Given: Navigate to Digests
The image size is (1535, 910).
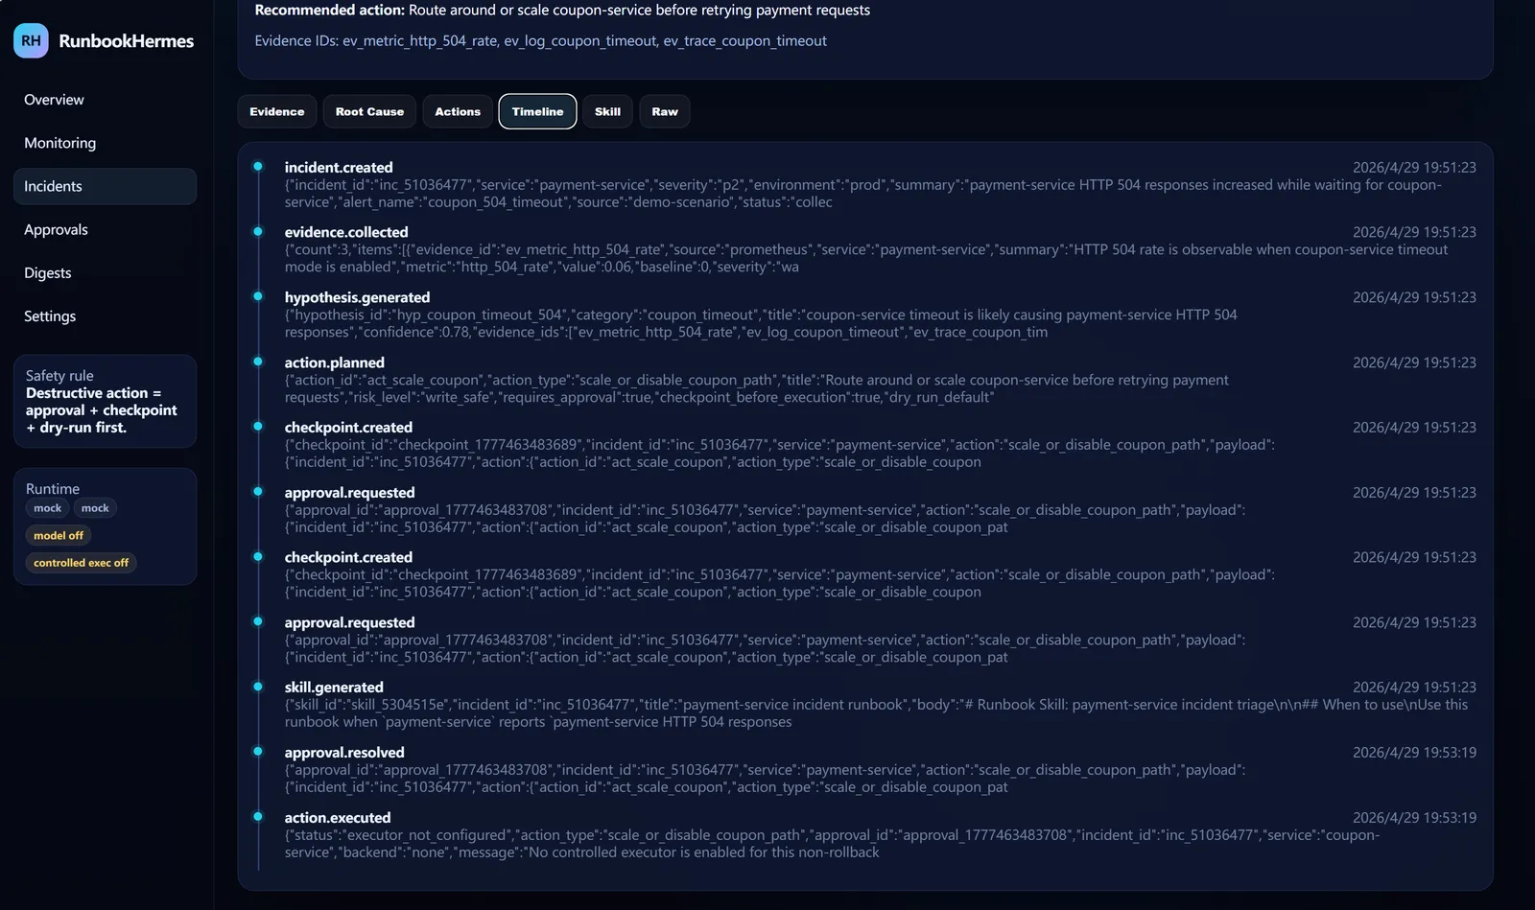Looking at the screenshot, I should coord(105,272).
